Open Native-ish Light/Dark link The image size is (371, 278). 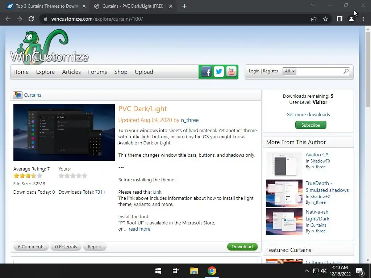tap(317, 215)
